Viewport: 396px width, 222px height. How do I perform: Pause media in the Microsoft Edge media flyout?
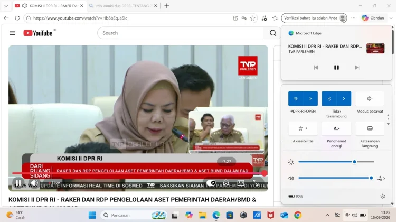[x=336, y=68]
